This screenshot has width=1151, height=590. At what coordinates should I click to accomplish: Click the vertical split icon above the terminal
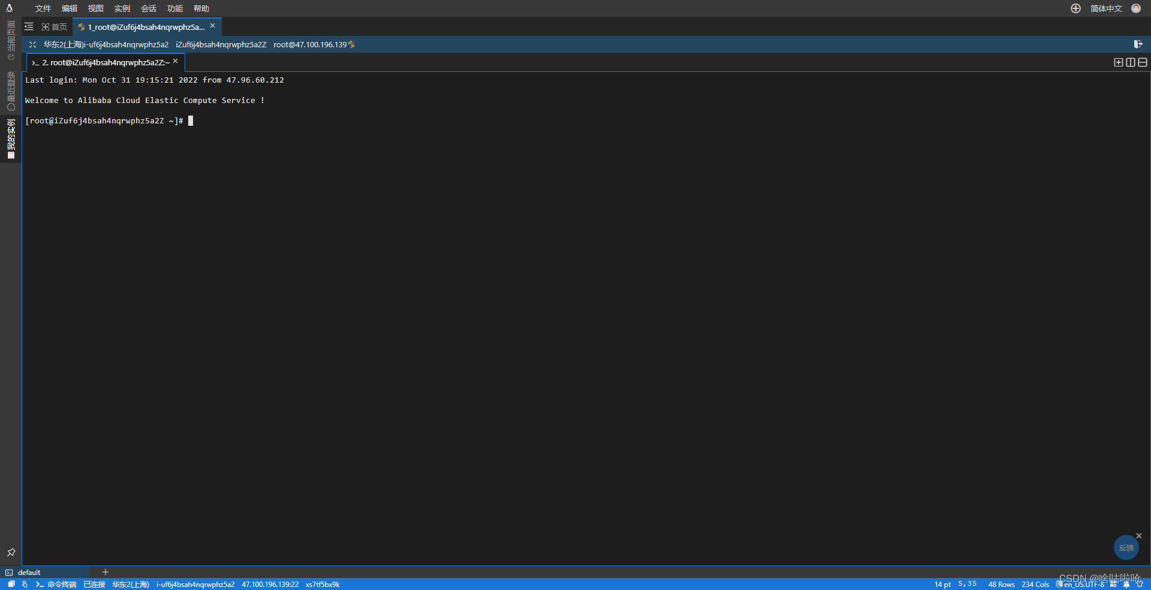tap(1131, 62)
